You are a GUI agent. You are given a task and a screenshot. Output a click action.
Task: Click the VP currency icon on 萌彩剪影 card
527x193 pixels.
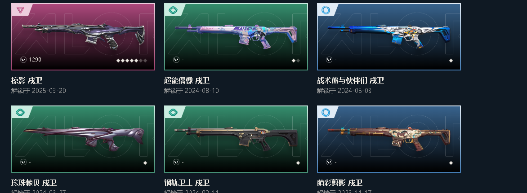pyautogui.click(x=329, y=162)
